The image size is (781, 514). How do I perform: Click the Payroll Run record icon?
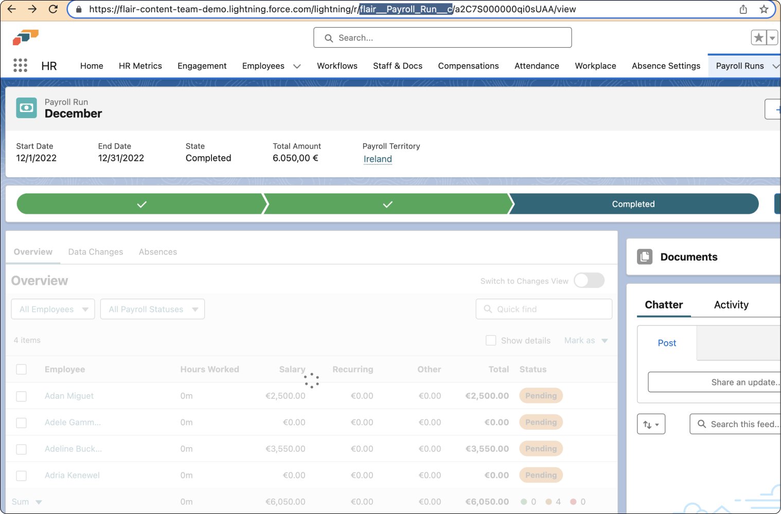(26, 108)
